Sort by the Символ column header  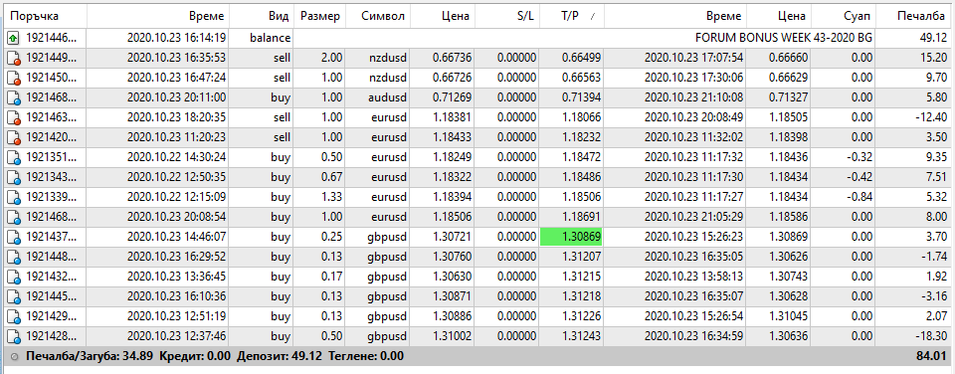(x=378, y=17)
